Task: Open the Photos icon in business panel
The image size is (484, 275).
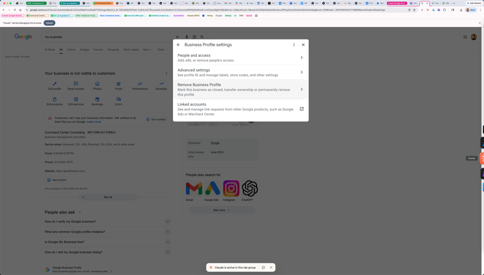Action: point(97,83)
